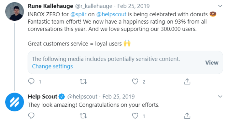This screenshot has width=228, height=123.
Task: Retweet Rune Kallehauge's INBOX ZERO tweet
Action: point(83,81)
